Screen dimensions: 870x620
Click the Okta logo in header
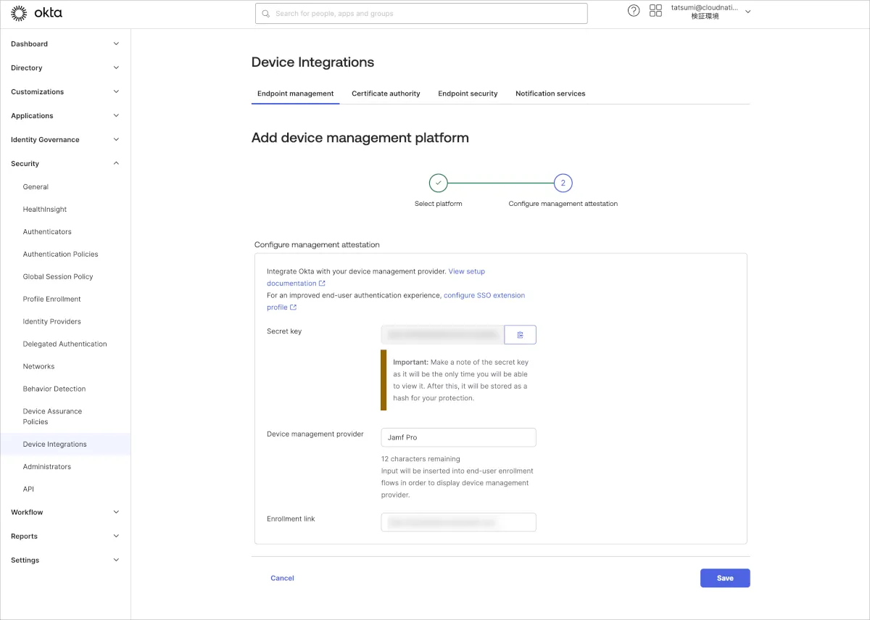pyautogui.click(x=36, y=13)
